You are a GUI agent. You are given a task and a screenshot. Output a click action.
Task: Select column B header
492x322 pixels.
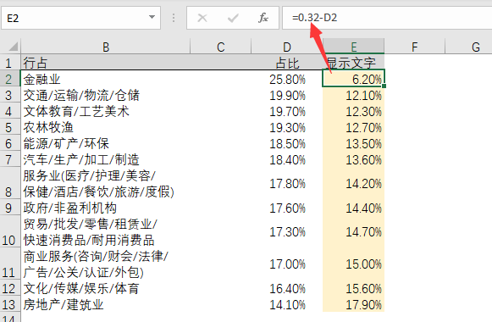pyautogui.click(x=106, y=47)
